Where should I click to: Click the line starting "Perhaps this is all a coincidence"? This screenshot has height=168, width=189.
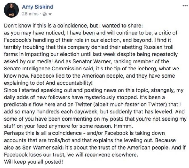84,133
